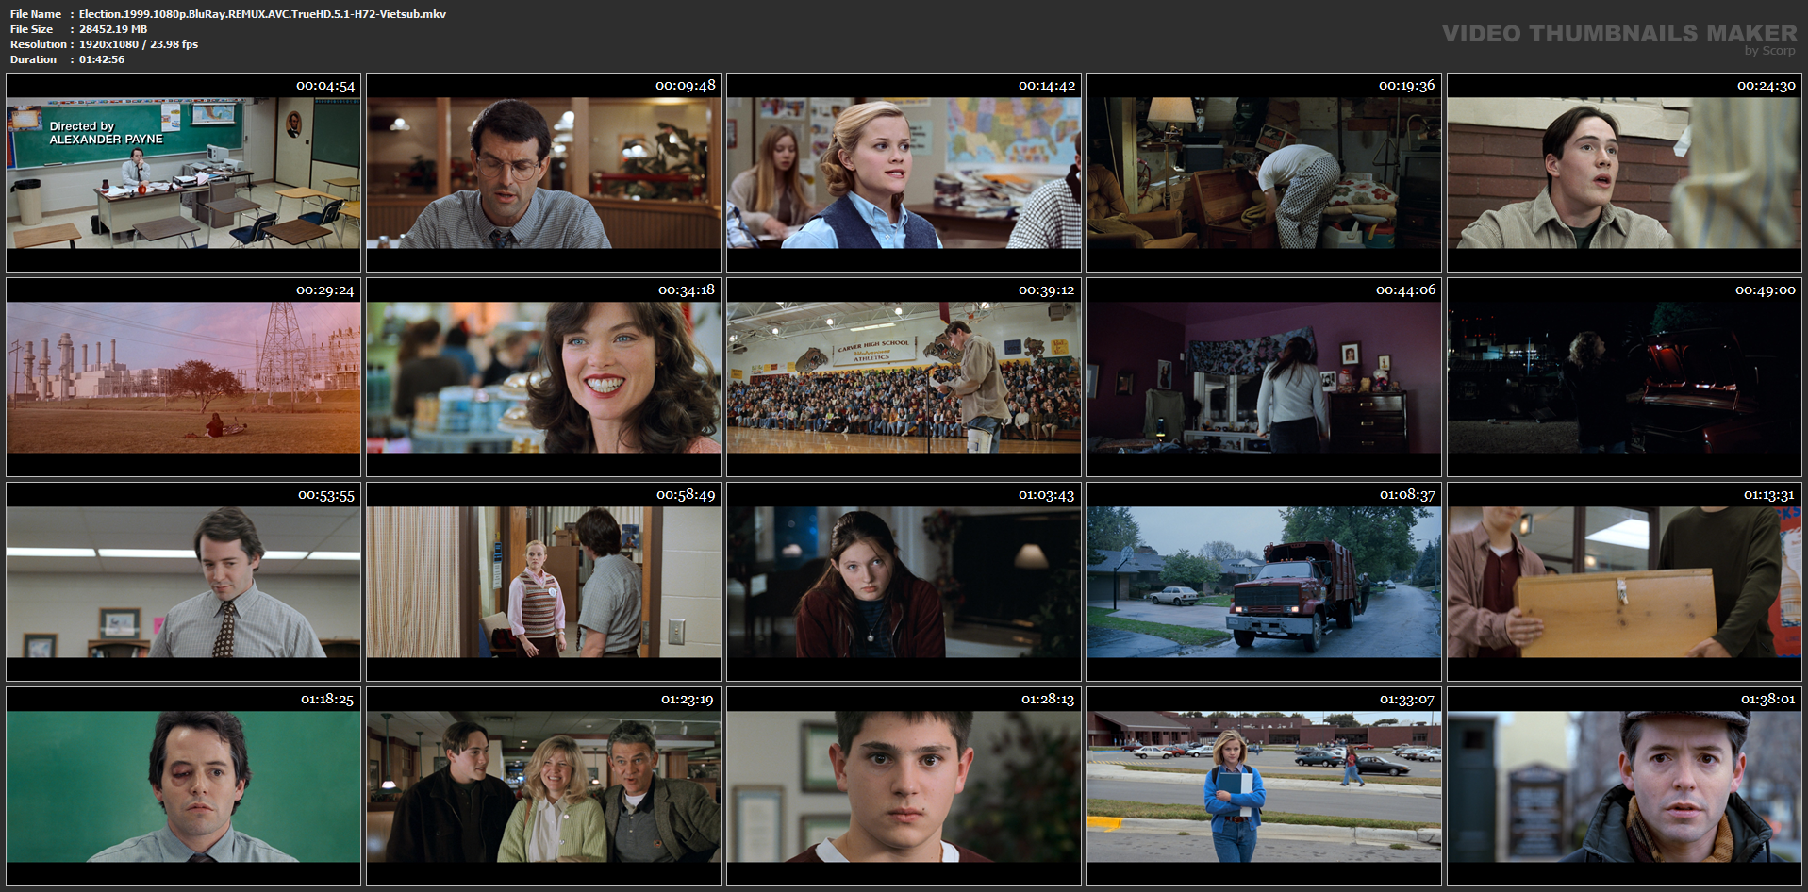1808x892 pixels.
Task: Click the file size 28452.19 MB value
Action: click(113, 29)
